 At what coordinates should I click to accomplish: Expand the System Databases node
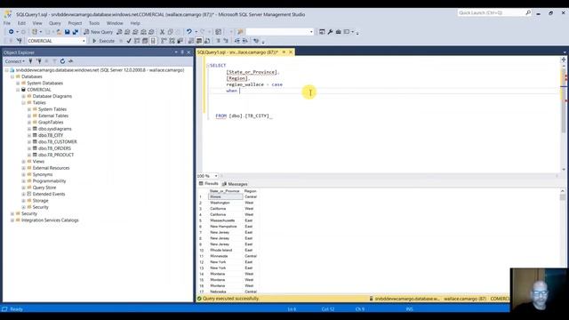point(18,83)
